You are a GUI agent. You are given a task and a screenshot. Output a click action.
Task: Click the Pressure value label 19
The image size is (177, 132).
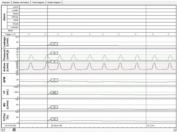(x=54, y=53)
